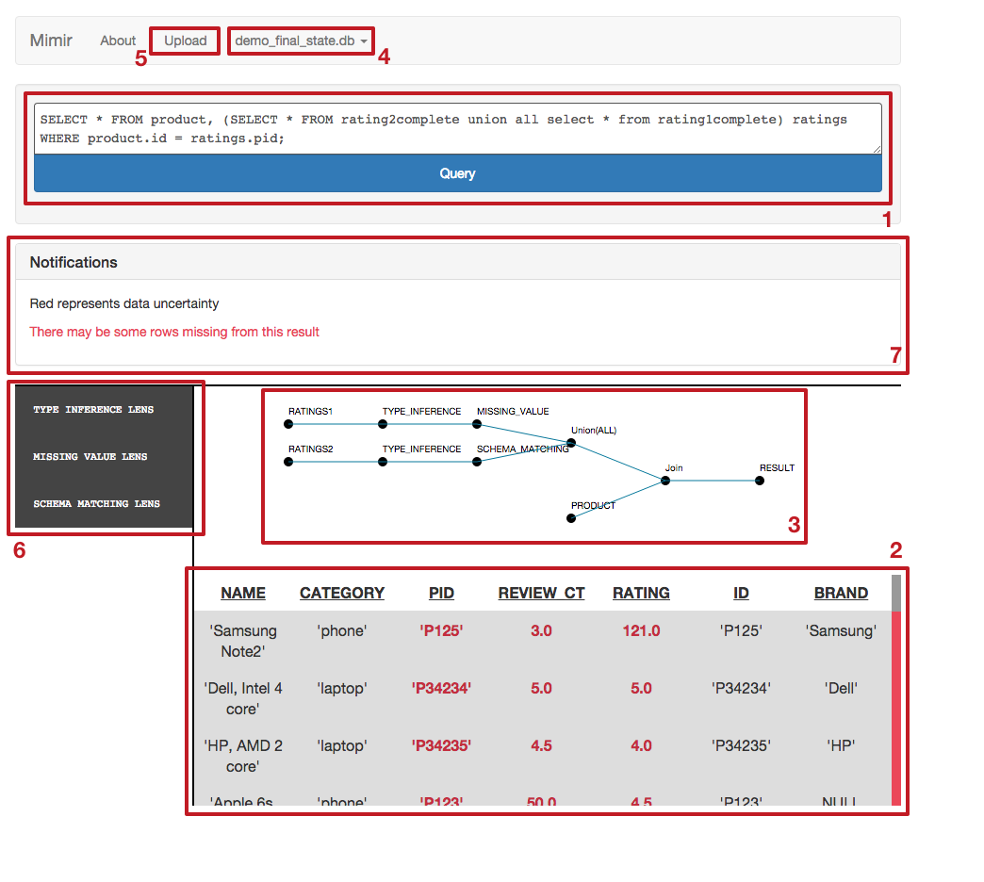
Task: Click the Join node in the graph
Action: tap(665, 481)
